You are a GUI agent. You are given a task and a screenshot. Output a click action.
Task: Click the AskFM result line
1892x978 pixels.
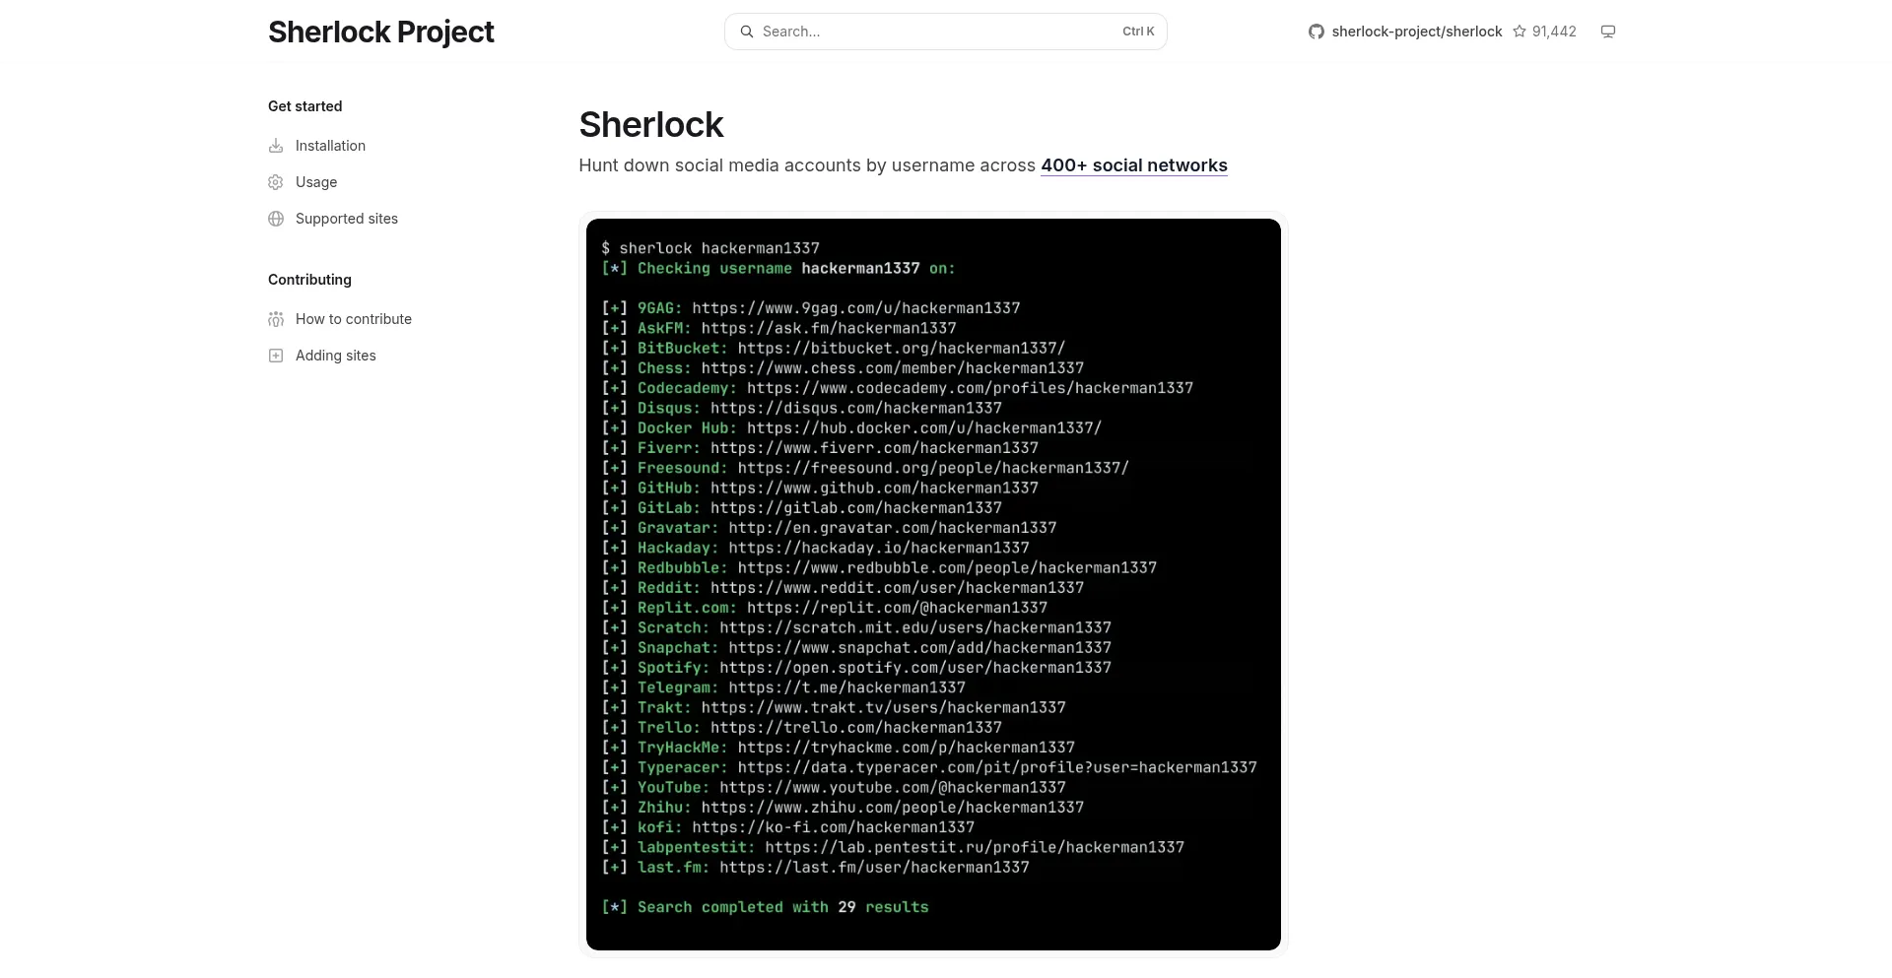coord(778,328)
